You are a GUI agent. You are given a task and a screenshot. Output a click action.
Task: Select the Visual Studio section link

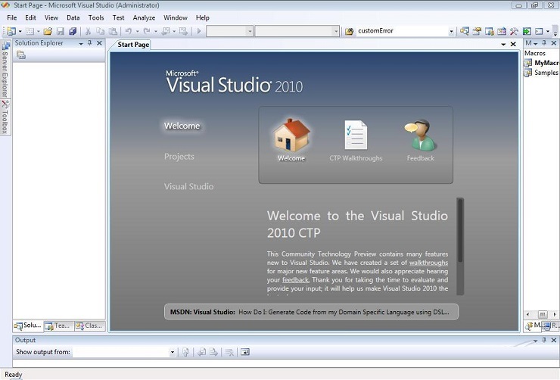pos(189,186)
